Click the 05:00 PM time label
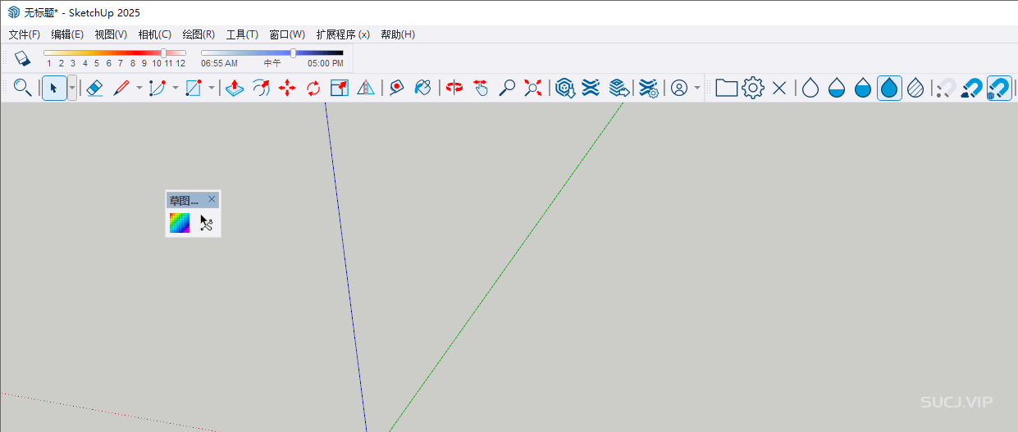The image size is (1018, 432). (326, 63)
